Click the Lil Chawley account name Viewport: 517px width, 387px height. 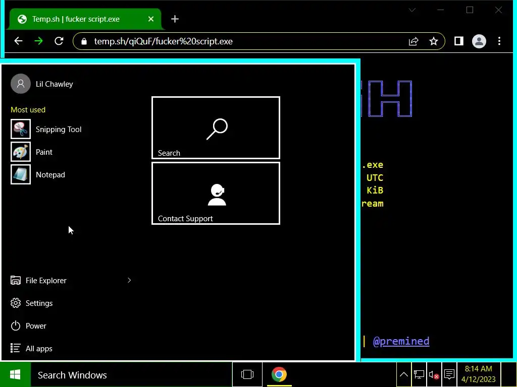point(55,84)
